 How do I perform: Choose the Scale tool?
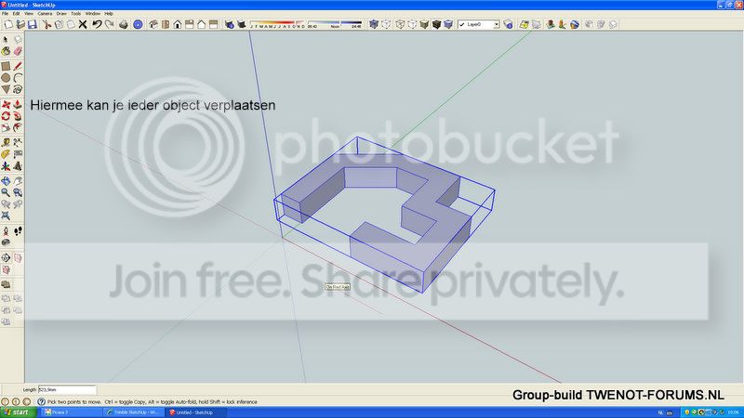pyautogui.click(x=6, y=127)
